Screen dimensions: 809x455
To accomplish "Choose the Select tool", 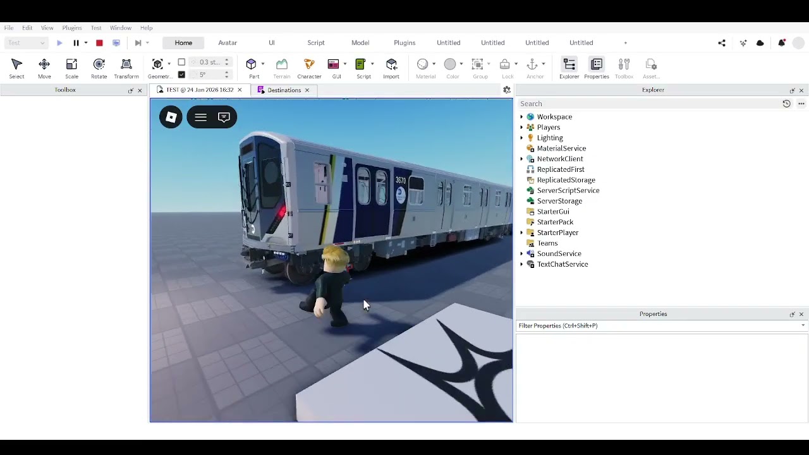I will [x=16, y=68].
